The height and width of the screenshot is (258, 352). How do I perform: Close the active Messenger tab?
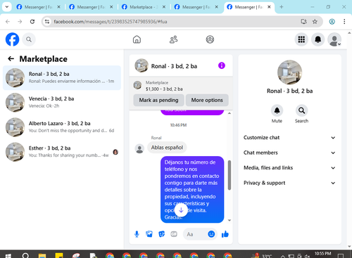coord(269,7)
